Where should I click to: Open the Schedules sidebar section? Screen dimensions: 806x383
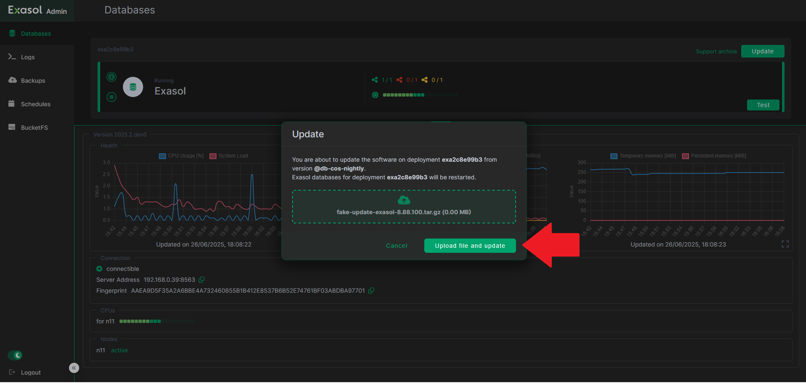tap(37, 104)
